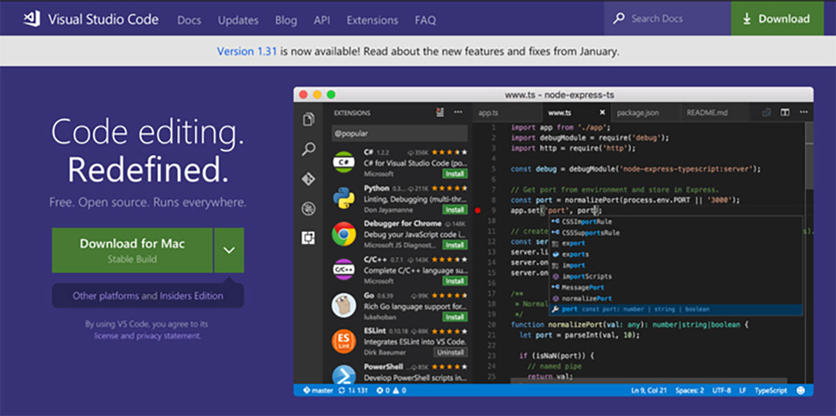The image size is (836, 416).
Task: Open the Extensions icon in activity bar
Action: [x=309, y=238]
